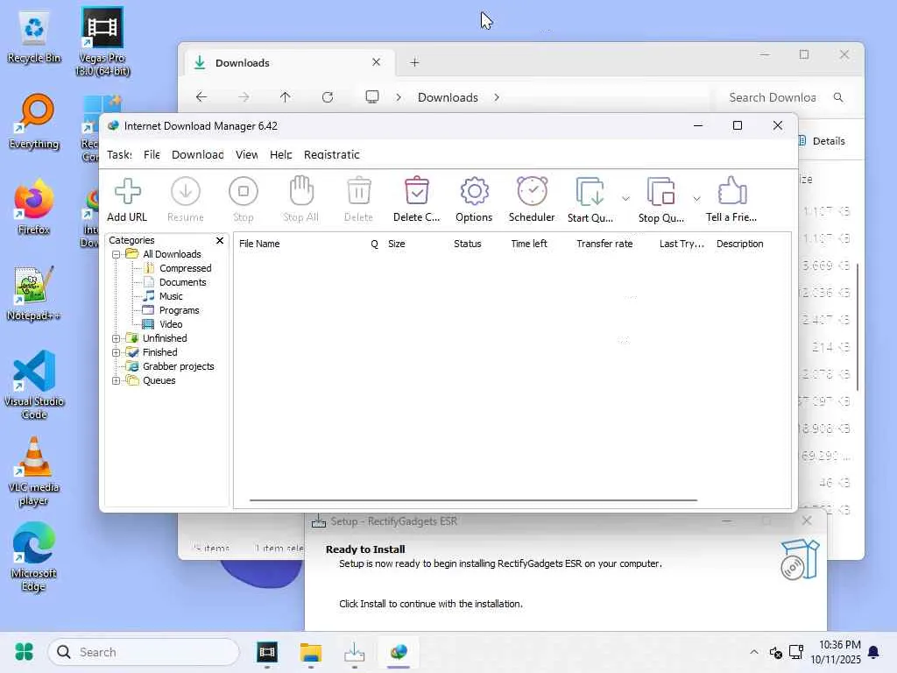
Task: Select Grabber projects in tree
Action: pyautogui.click(x=179, y=366)
